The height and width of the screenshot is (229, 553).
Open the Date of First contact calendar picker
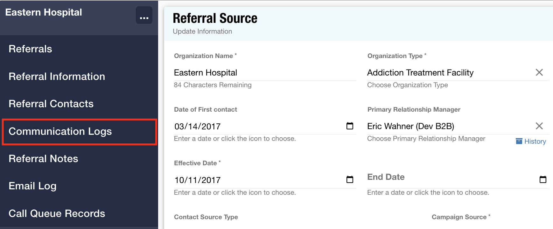350,126
